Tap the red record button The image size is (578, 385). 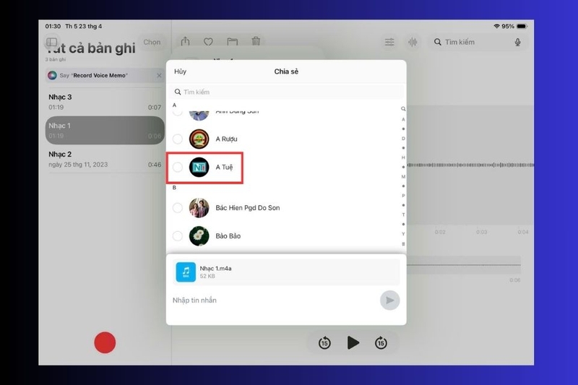point(105,342)
